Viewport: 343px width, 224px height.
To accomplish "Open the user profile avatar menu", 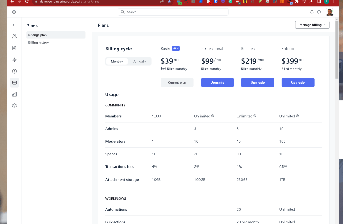I will tap(330, 12).
